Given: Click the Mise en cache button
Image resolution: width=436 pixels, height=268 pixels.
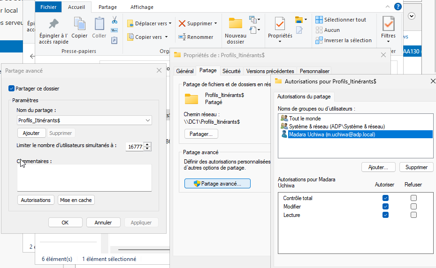Looking at the screenshot, I should click(76, 200).
